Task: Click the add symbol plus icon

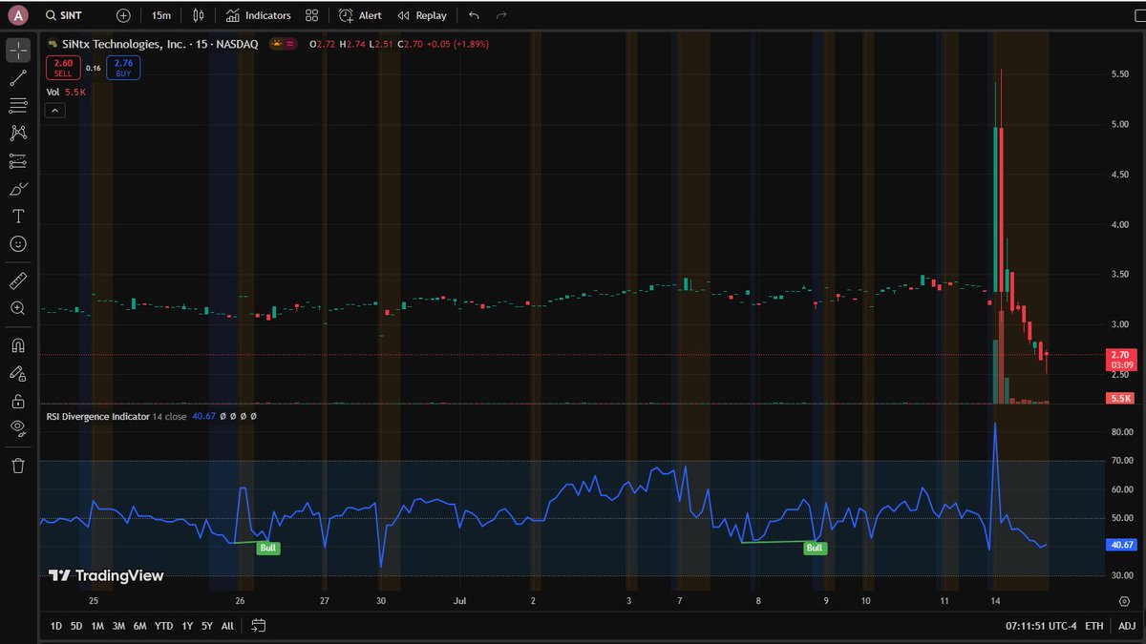Action: tap(123, 16)
